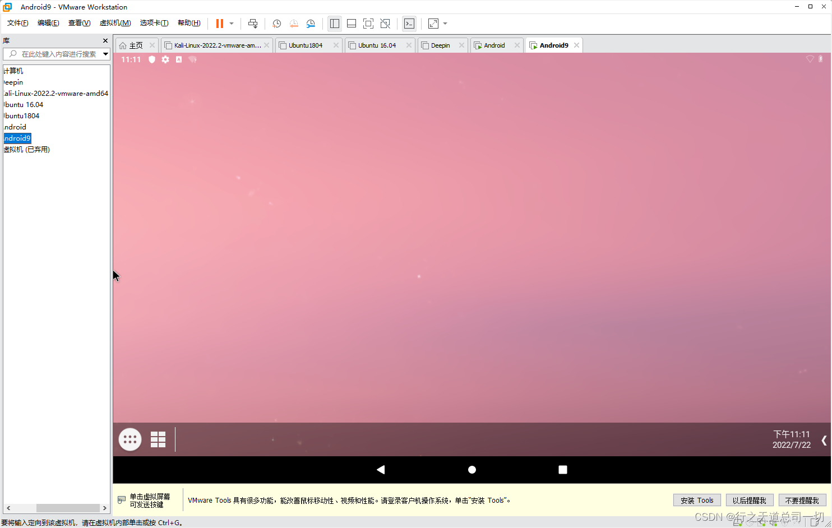Screen dimensions: 832x528
Task: Close the Ubuntu1804 tab
Action: [x=336, y=45]
